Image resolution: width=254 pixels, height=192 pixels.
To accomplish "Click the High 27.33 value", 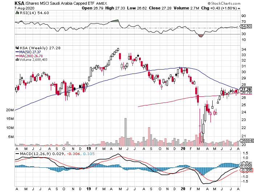I will [115, 8].
